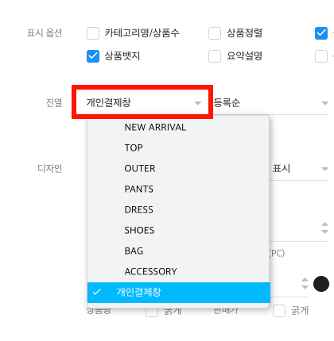Image resolution: width=334 pixels, height=341 pixels.
Task: Open the 개인결제창 dropdown arrow
Action: 197,103
